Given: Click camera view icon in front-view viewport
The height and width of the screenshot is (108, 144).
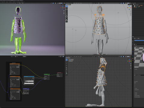Looking at the screenshot, I should (131, 13).
